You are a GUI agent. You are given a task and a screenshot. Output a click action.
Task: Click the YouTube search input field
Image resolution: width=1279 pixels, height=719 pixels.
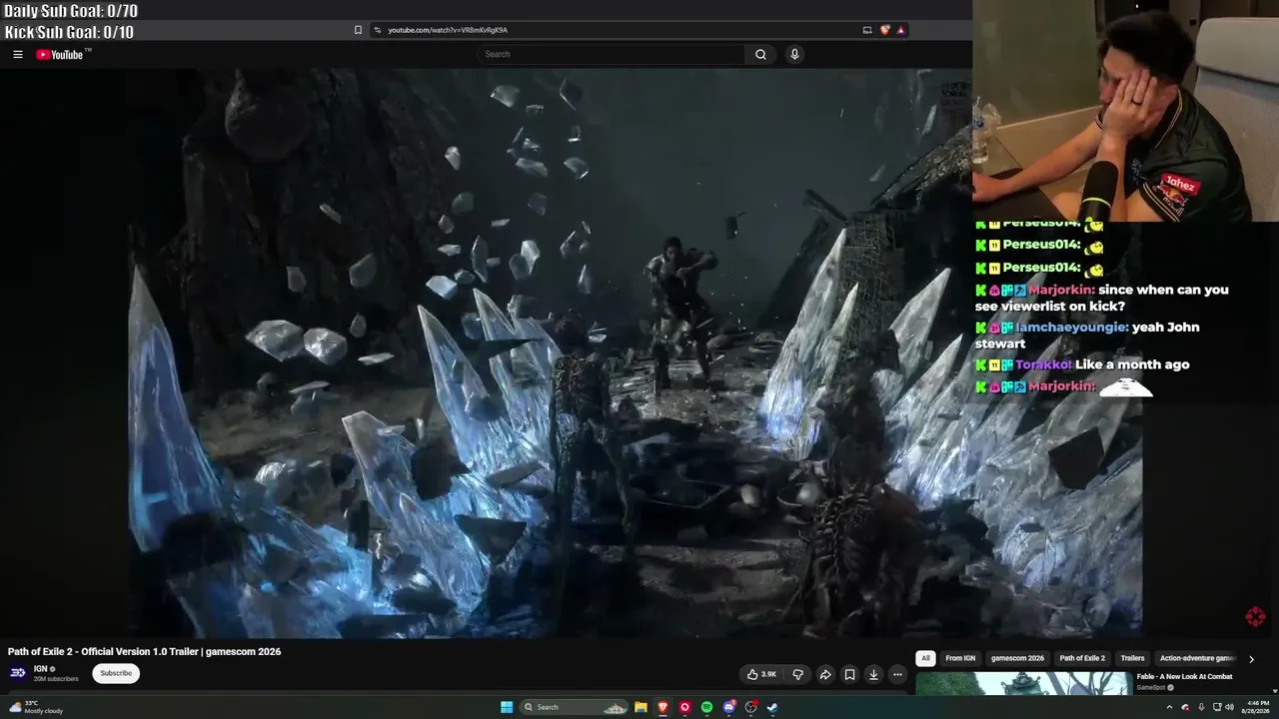611,54
